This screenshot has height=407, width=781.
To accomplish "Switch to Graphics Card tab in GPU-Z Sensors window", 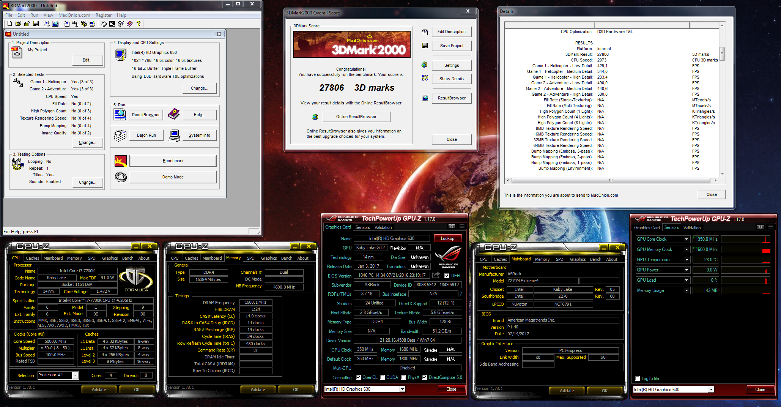I will point(647,228).
